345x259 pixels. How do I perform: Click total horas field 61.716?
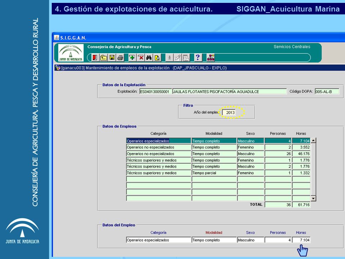point(301,205)
